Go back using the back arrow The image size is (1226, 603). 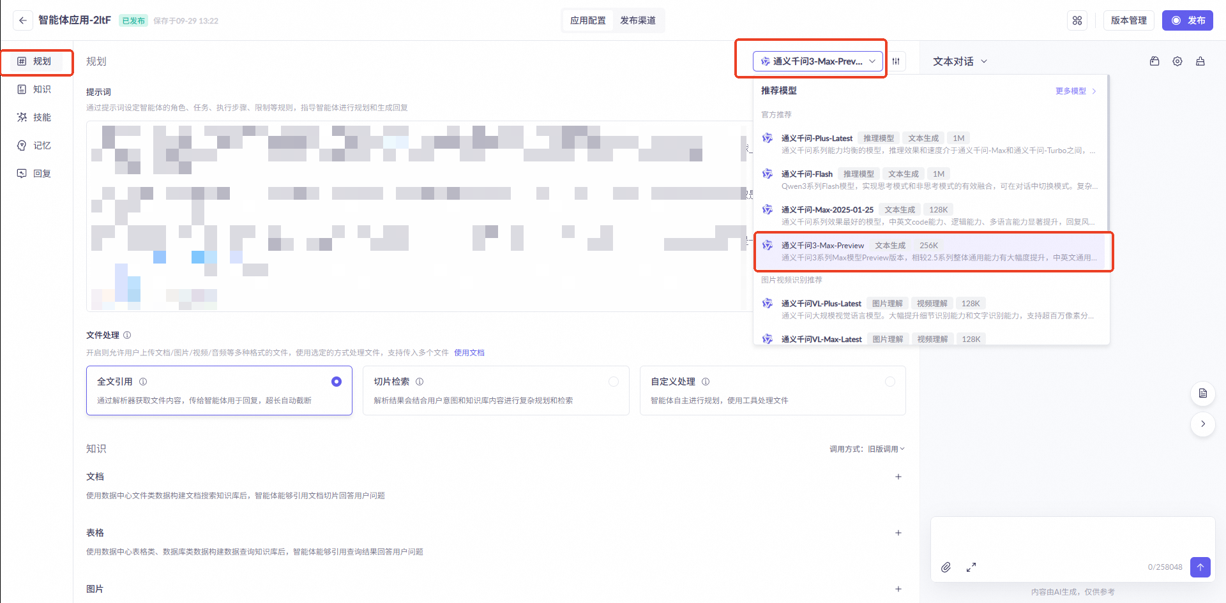click(23, 20)
